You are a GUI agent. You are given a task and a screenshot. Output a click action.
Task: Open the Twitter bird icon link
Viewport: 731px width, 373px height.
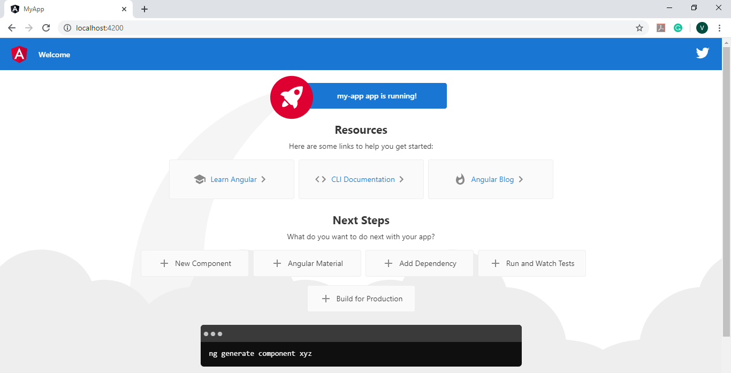point(702,53)
